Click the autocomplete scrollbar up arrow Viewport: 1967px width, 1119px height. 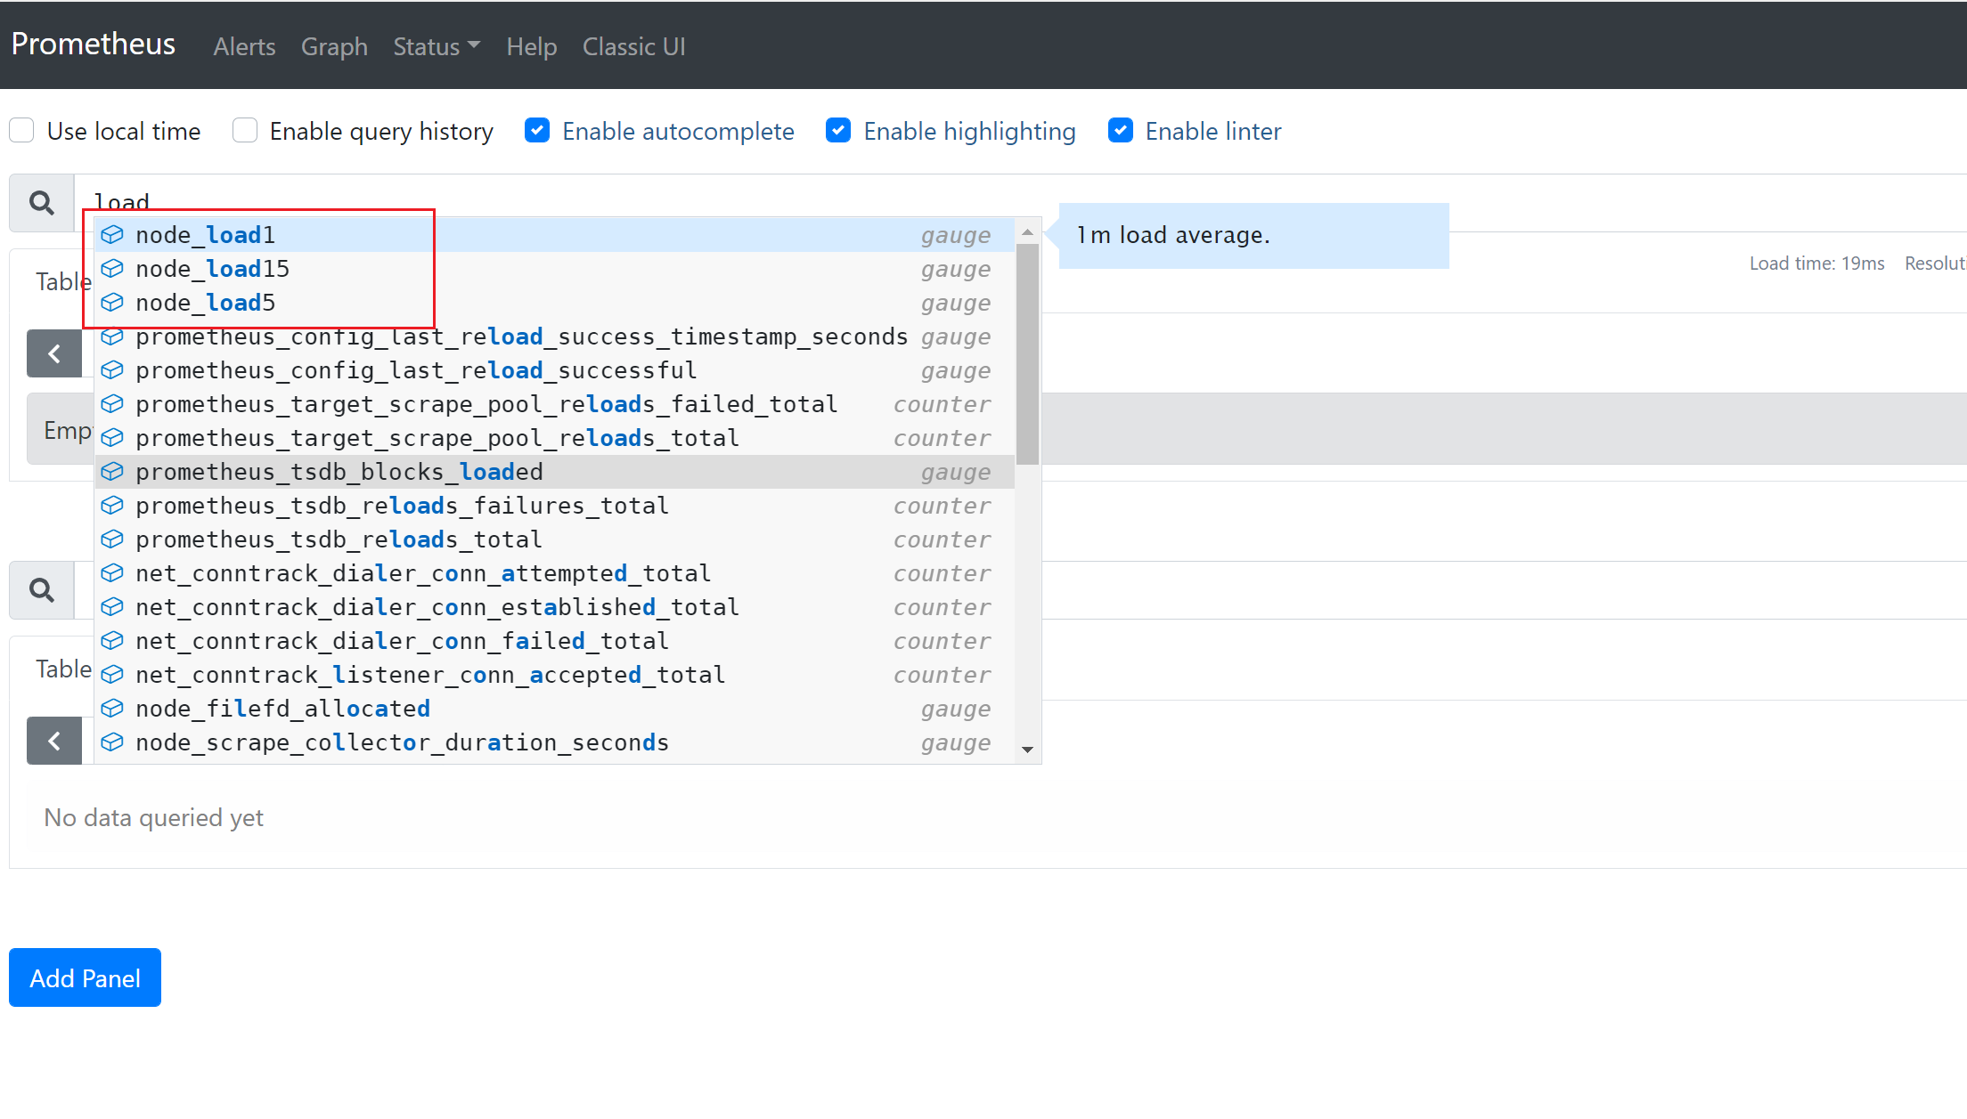click(1027, 231)
